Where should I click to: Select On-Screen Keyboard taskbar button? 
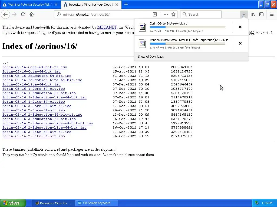tap(97, 203)
